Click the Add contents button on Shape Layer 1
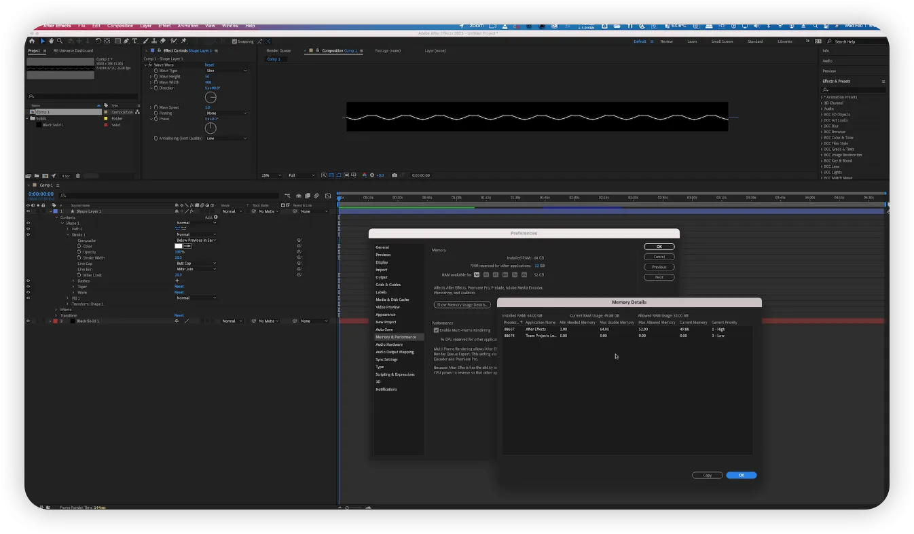This screenshot has height=534, width=914. (x=216, y=217)
